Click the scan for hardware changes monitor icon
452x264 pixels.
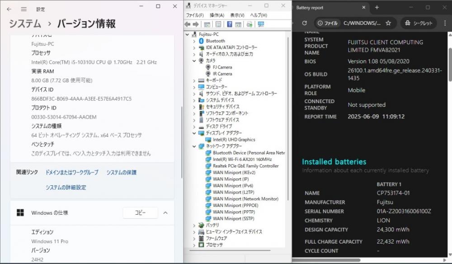pyautogui.click(x=261, y=24)
